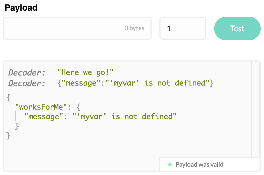
Task: Click the green payload valid status dot
Action: pos(170,165)
